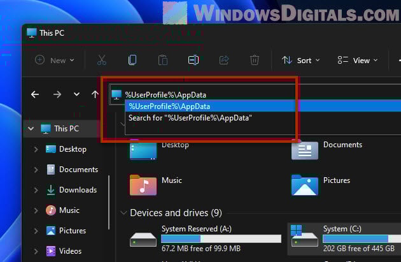Open the Sort dropdown
The height and width of the screenshot is (262, 401).
pyautogui.click(x=300, y=61)
